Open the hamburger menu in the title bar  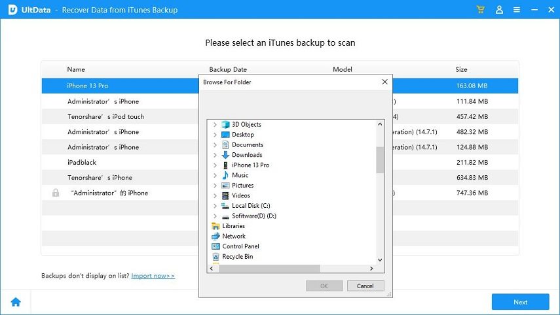[516, 10]
